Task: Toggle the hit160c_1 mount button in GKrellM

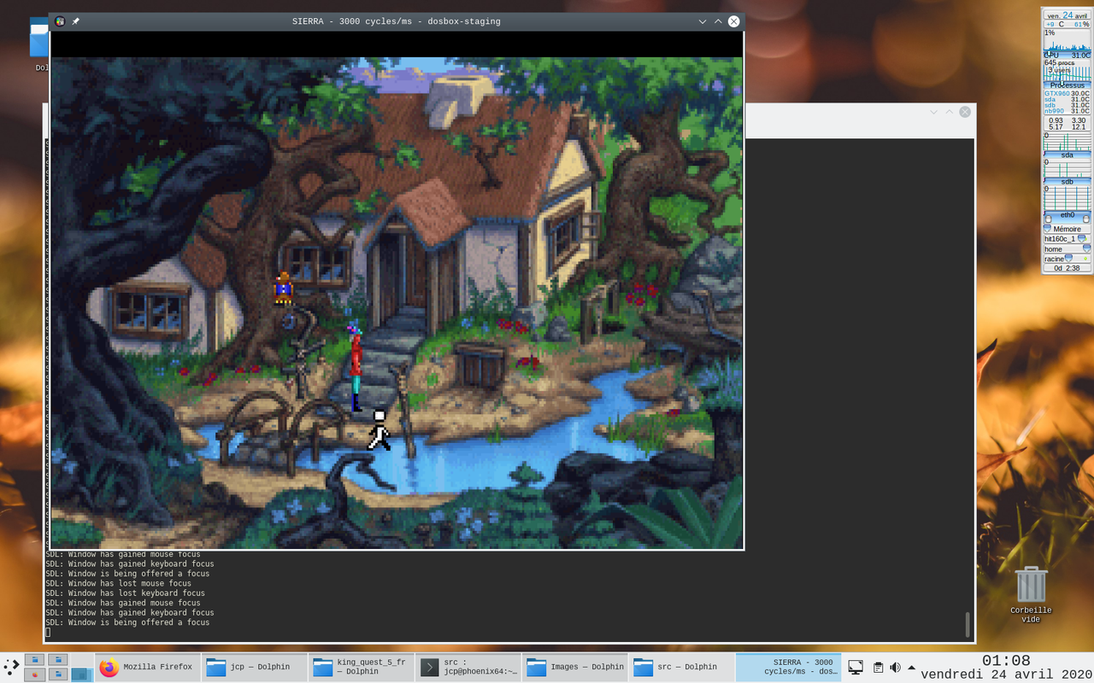Action: 1082,238
